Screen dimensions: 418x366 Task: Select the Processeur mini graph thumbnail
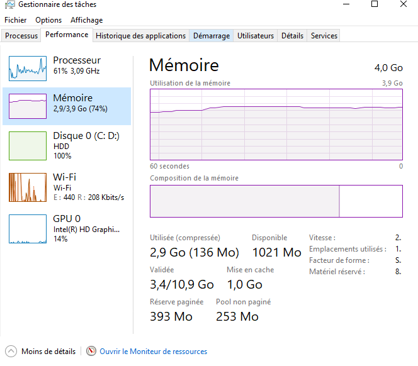click(x=27, y=67)
